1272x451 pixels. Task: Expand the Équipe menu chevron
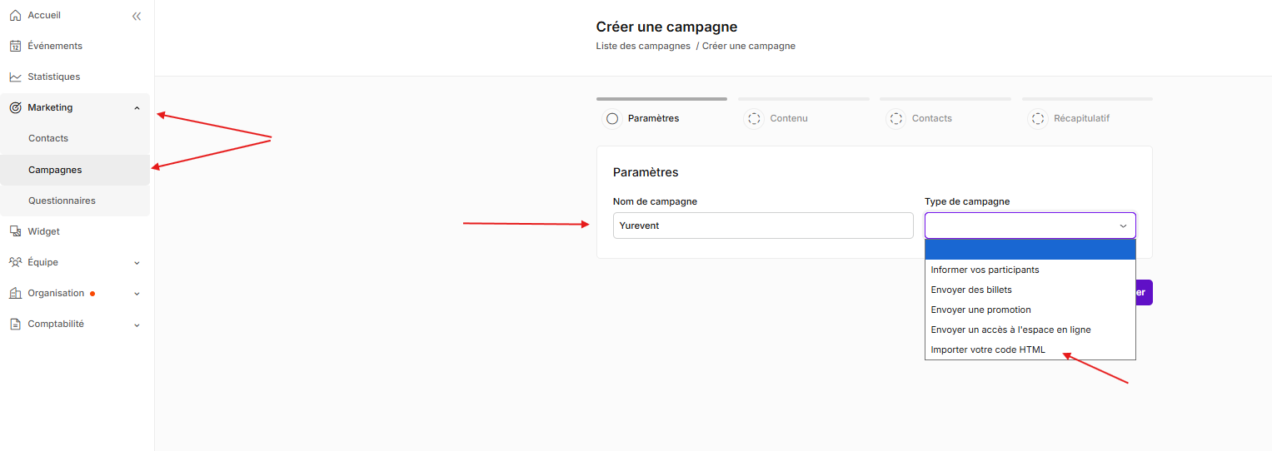[x=137, y=263]
